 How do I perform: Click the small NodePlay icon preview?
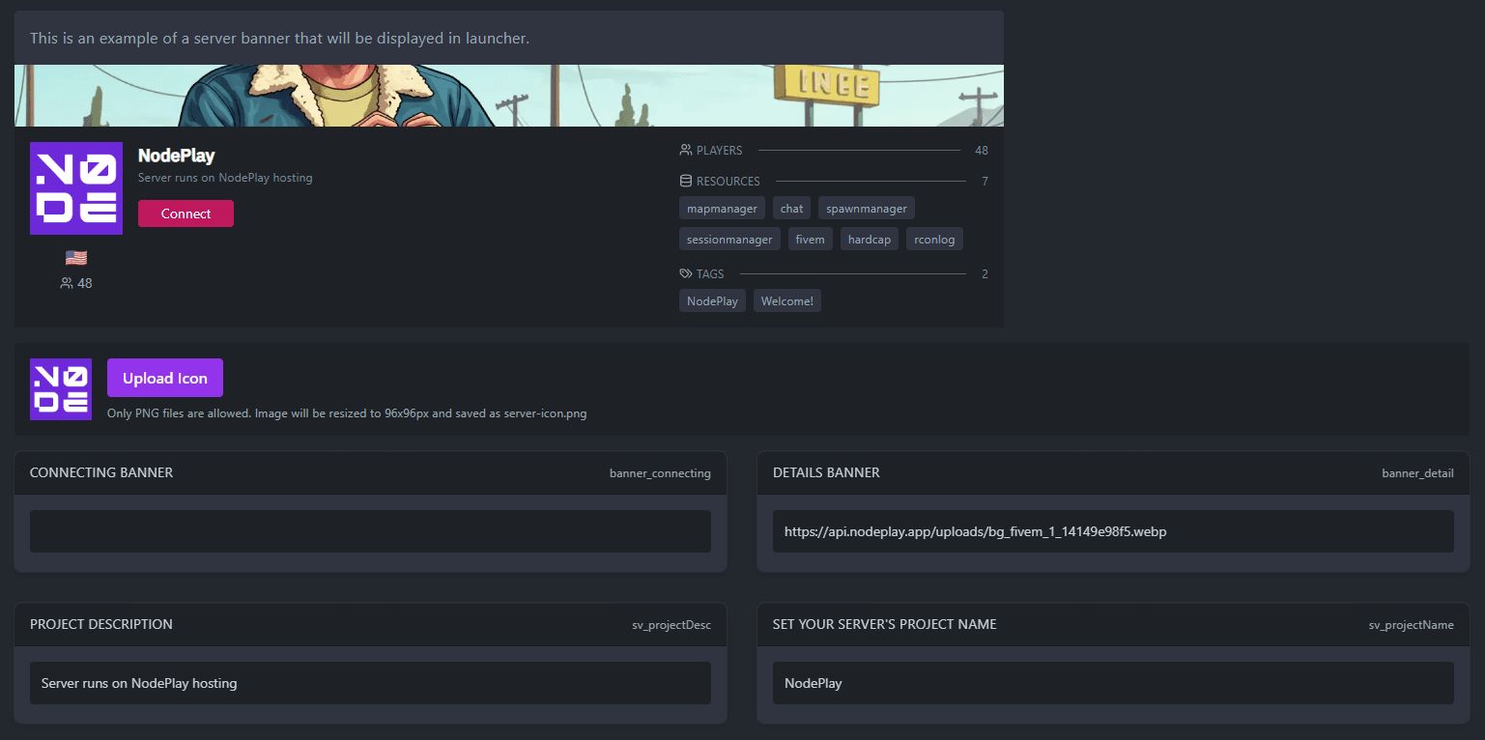point(61,389)
